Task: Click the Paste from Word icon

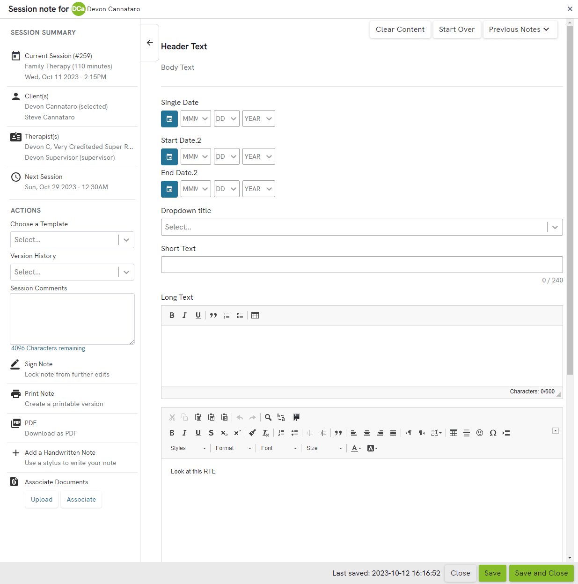Action: click(x=225, y=417)
